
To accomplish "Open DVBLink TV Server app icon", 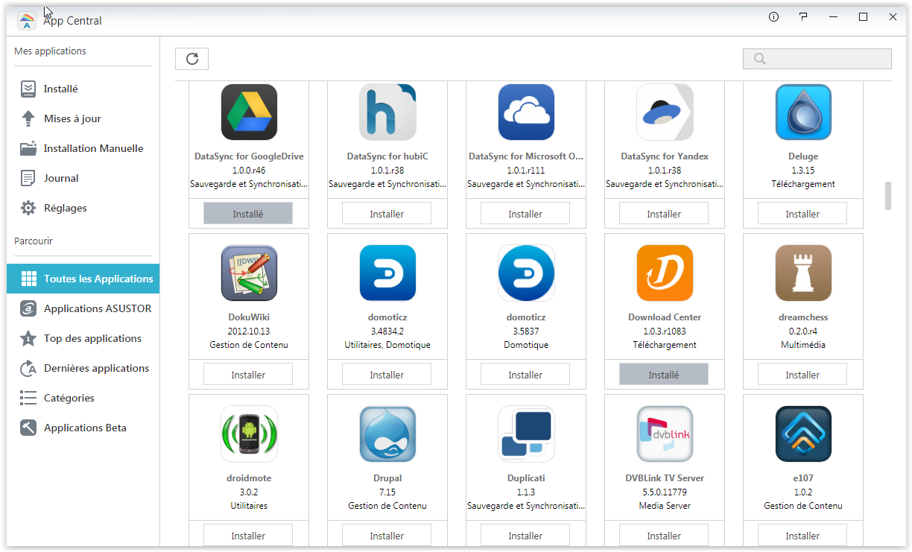I will (665, 434).
